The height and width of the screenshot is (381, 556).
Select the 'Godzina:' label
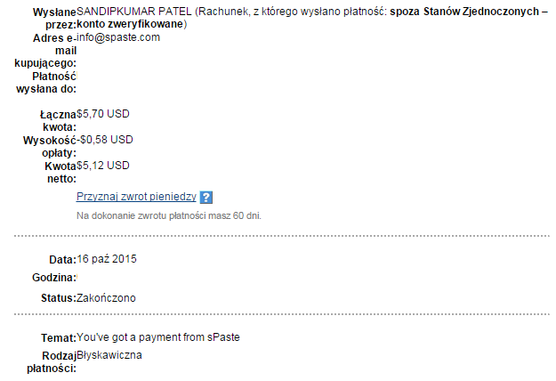(54, 278)
